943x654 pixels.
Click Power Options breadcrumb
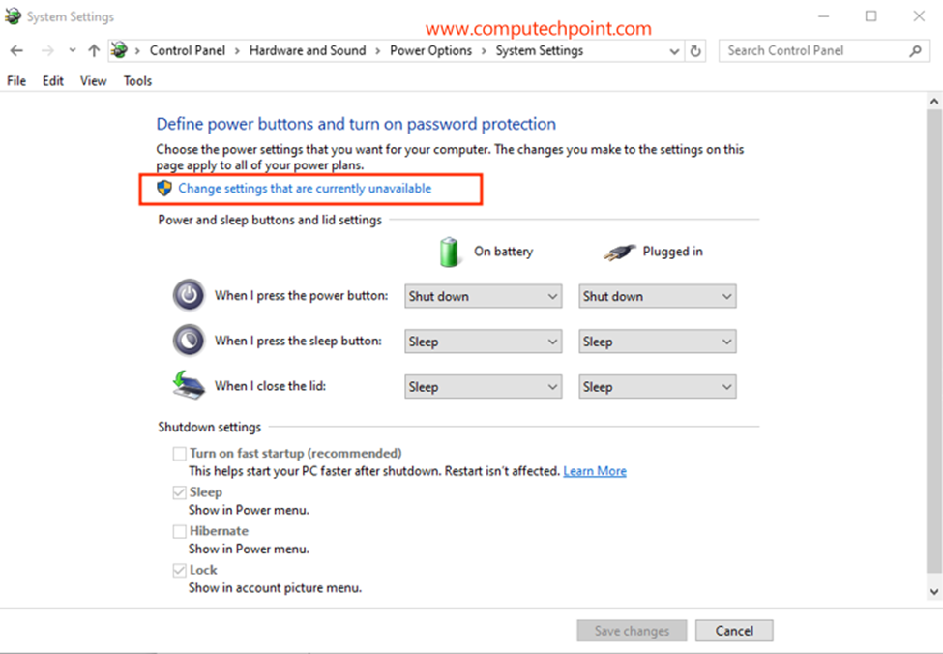click(x=430, y=50)
